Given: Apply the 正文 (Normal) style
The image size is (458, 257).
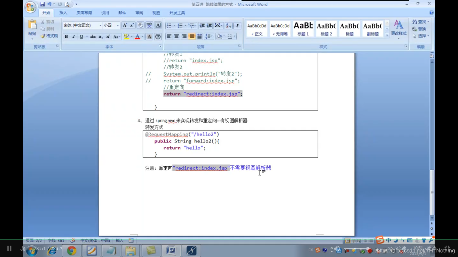Looking at the screenshot, I should pyautogui.click(x=257, y=29).
